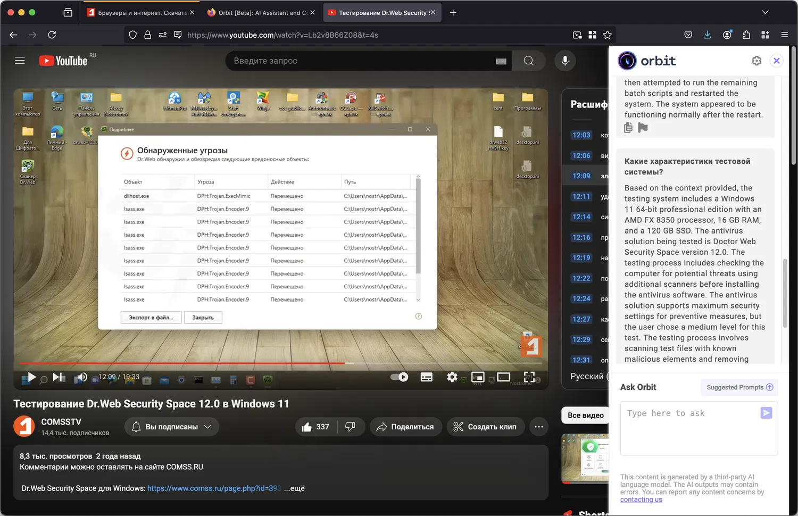This screenshot has height=516, width=798.
Task: Open the video player settings gear
Action: (x=452, y=377)
